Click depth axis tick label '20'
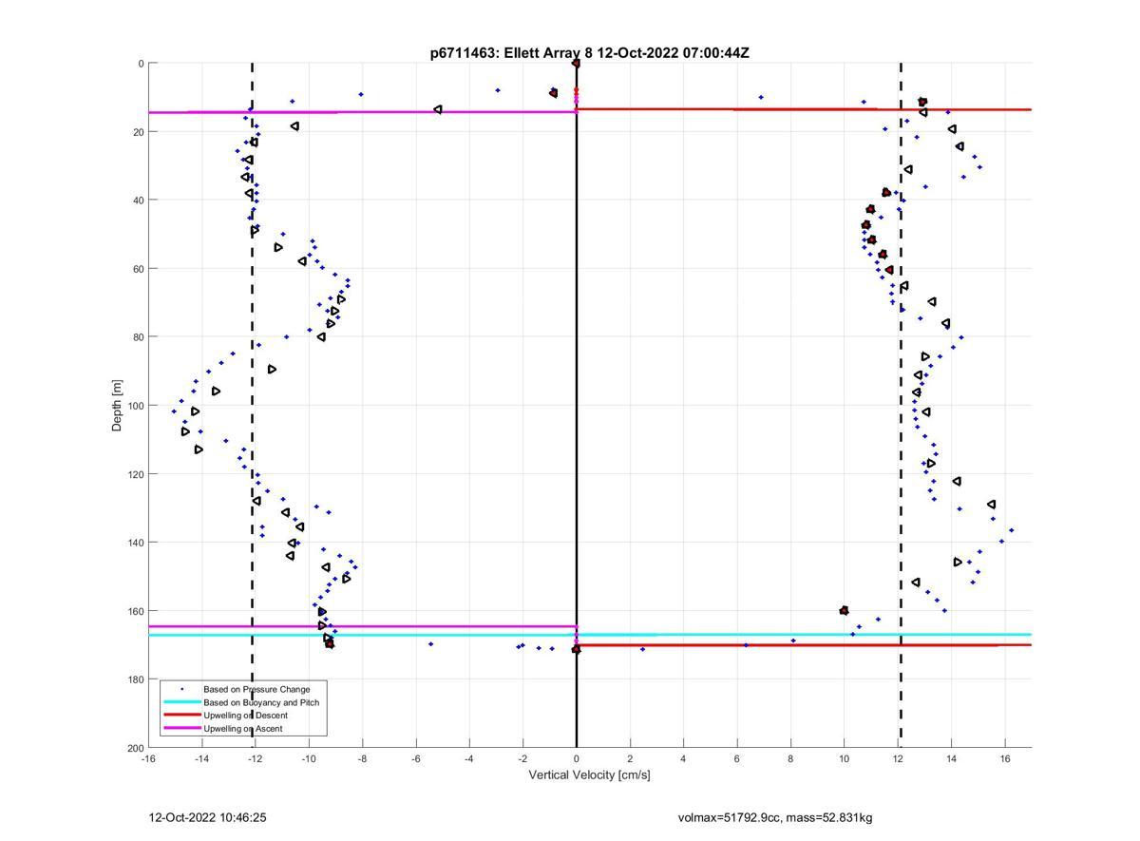The image size is (1140, 841). coord(138,132)
